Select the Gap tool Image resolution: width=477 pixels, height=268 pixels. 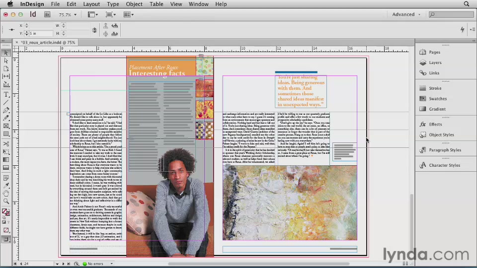pos(6,76)
